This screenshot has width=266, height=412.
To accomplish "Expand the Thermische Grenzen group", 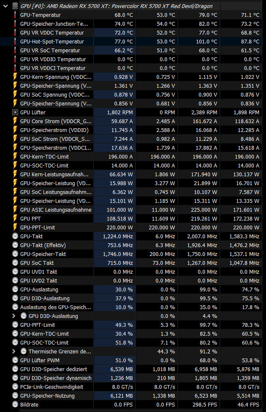I will 14,351.
